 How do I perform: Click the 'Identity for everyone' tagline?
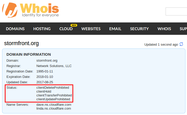[x=40, y=15]
